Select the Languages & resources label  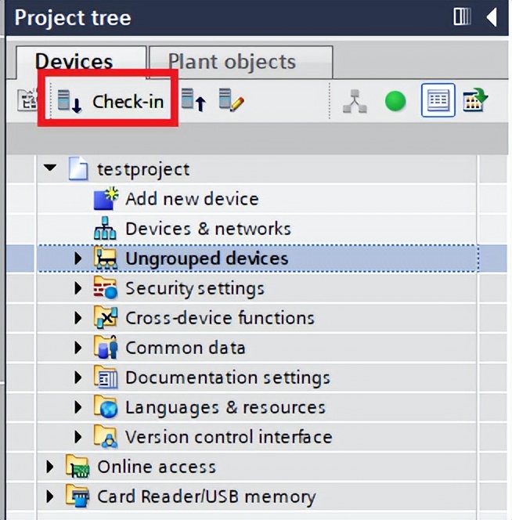225,408
